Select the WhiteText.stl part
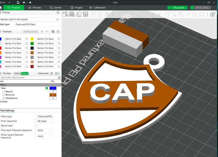This screenshot has height=157, width=218. coord(11,98)
